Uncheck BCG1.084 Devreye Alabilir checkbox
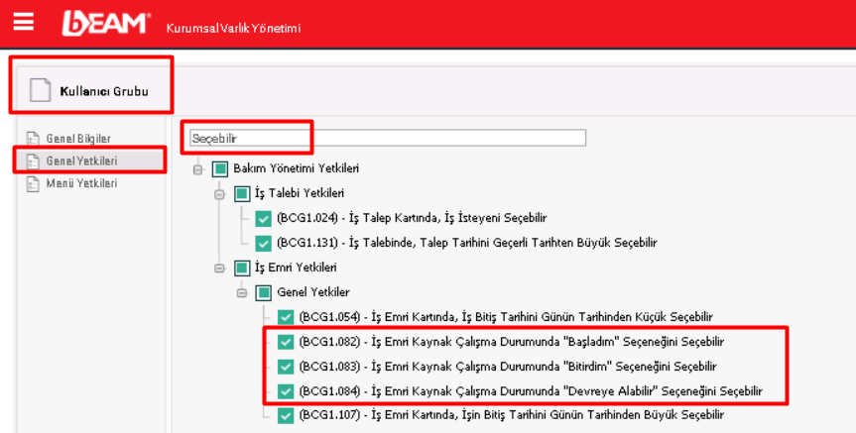Screen dimensions: 856x433 (286, 391)
